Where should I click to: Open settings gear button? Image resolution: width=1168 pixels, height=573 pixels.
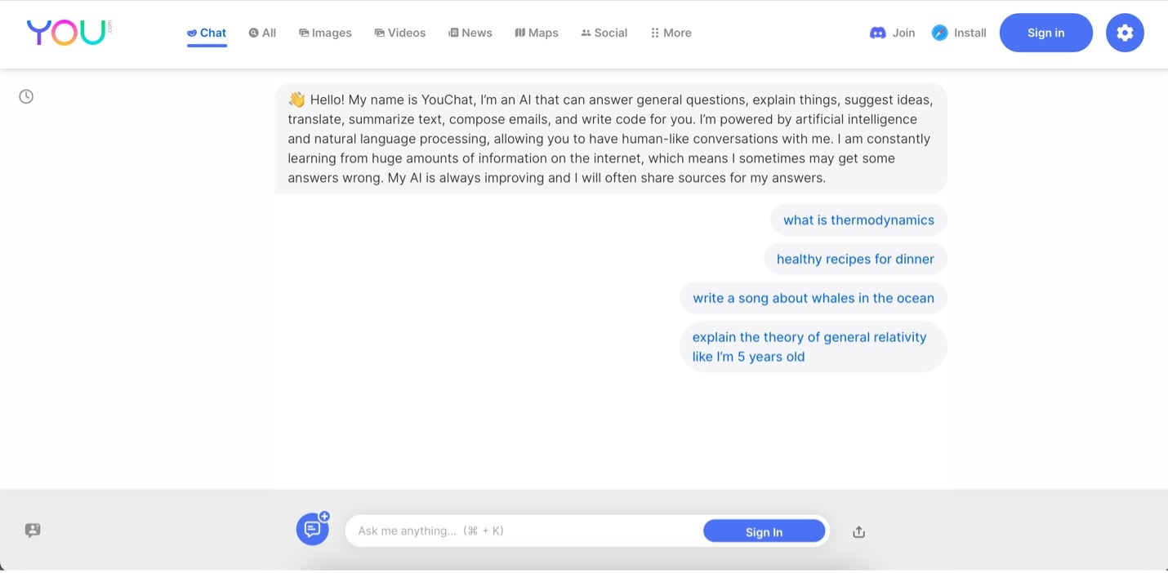(1125, 33)
